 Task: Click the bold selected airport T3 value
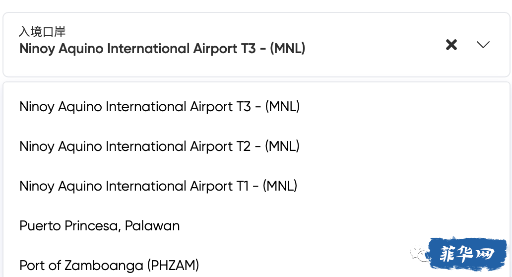[x=162, y=48]
